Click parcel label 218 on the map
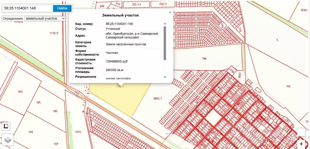The height and width of the screenshot is (149, 310). 240,30
